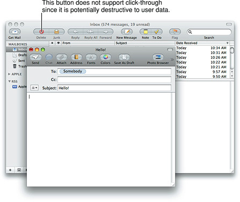This screenshot has height=202, width=240.
Task: Select the Somebody recipient token
Action: tap(72, 71)
